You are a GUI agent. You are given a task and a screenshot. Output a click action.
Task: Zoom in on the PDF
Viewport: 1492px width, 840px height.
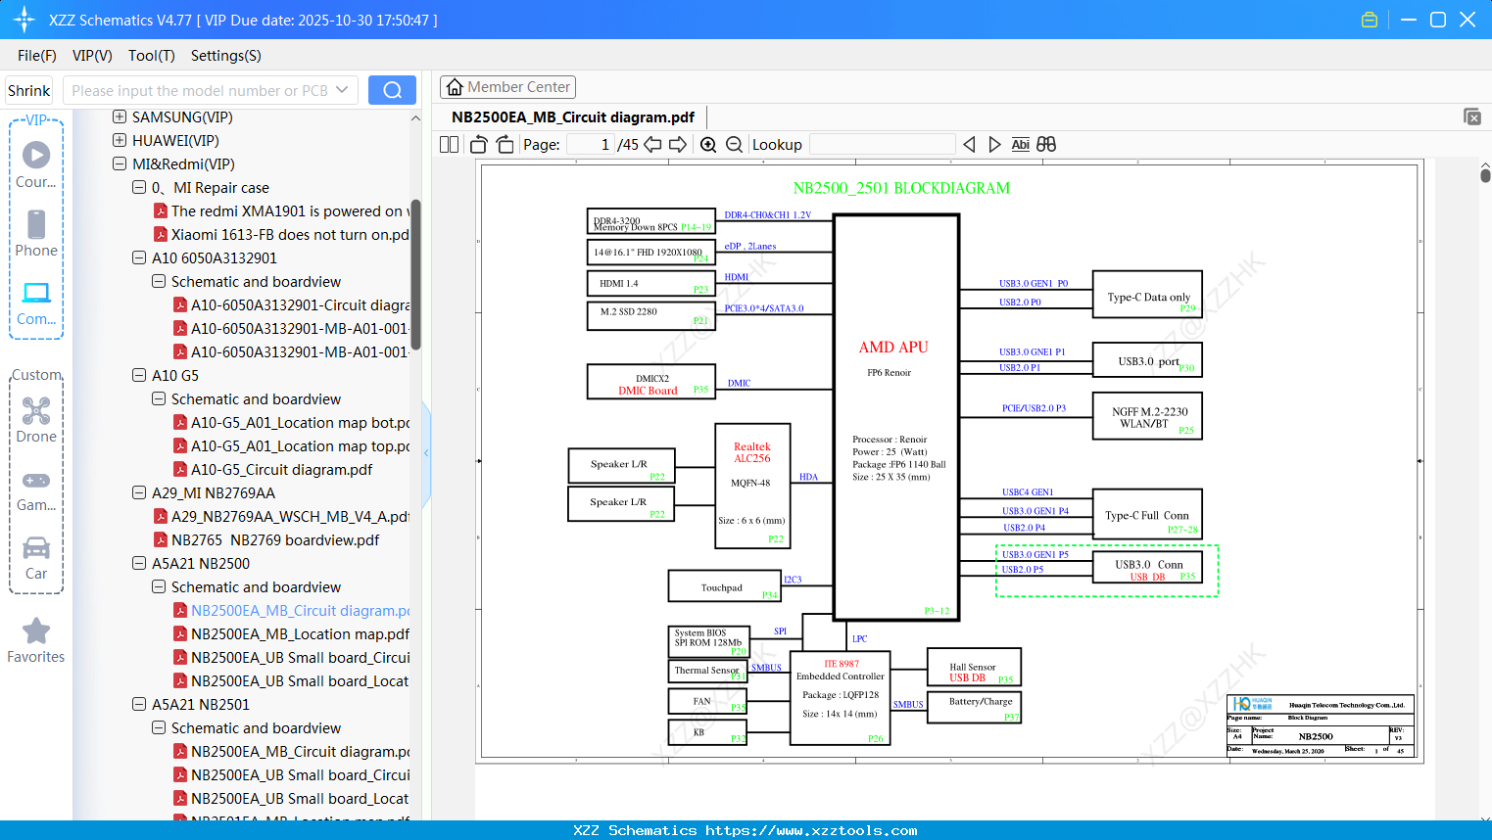click(708, 144)
